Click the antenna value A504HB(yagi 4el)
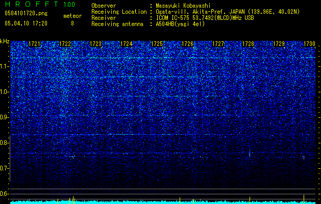The width and height of the screenshot is (321, 204). (180, 24)
